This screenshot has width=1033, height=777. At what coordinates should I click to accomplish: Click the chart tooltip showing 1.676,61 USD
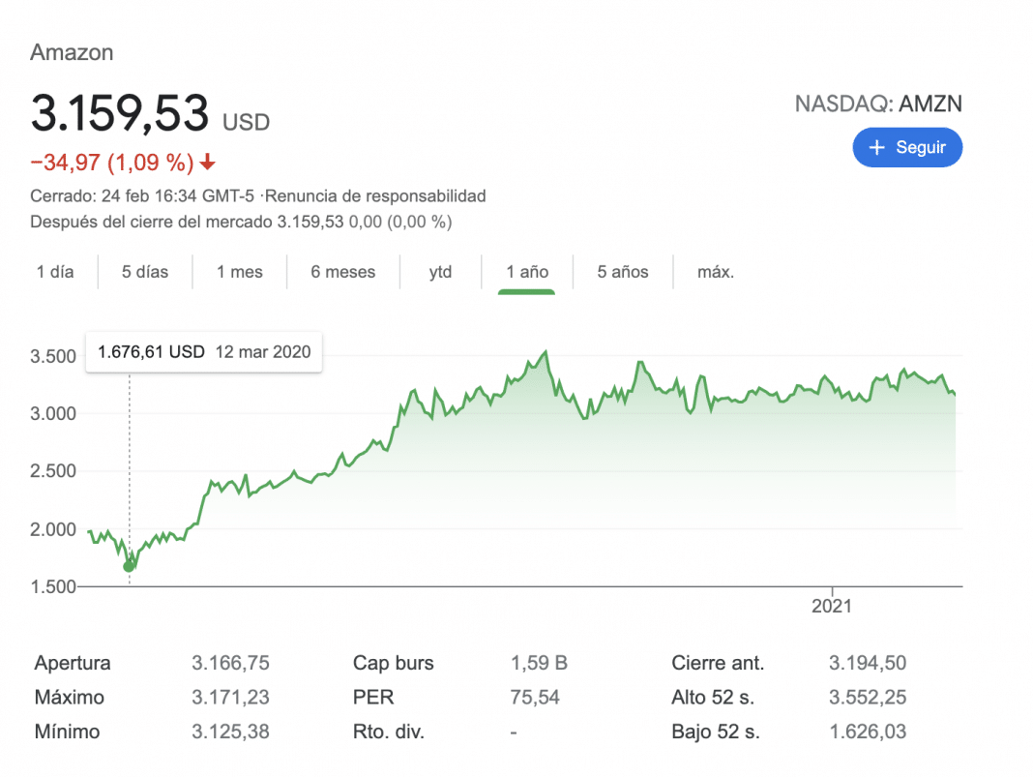203,352
